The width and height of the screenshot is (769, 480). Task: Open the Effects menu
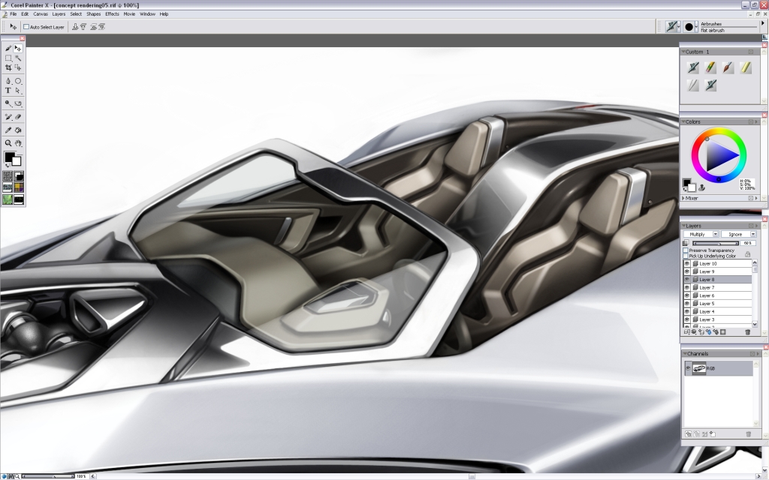pyautogui.click(x=111, y=13)
